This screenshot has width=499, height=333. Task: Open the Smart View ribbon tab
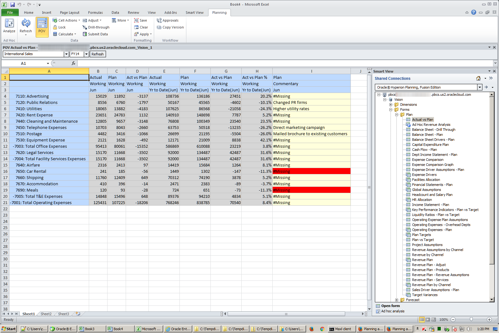tap(194, 13)
